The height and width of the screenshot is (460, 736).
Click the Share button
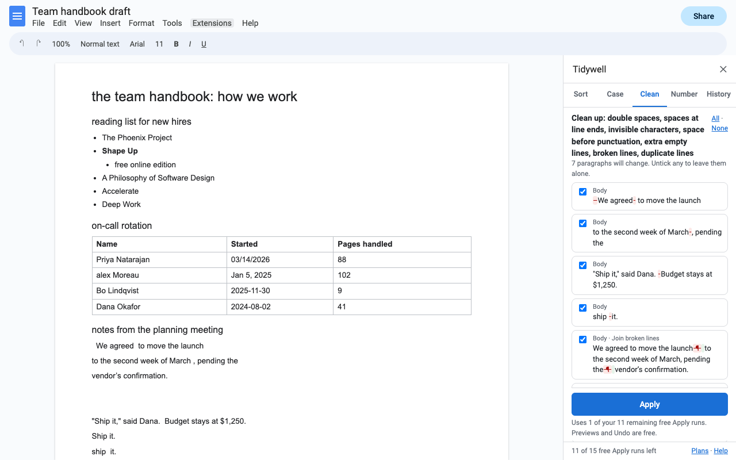pyautogui.click(x=703, y=16)
